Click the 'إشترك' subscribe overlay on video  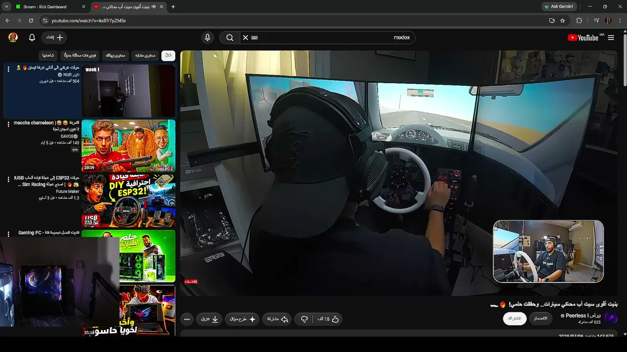click(191, 282)
